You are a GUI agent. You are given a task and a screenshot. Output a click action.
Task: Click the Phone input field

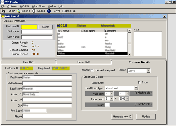click(47, 116)
